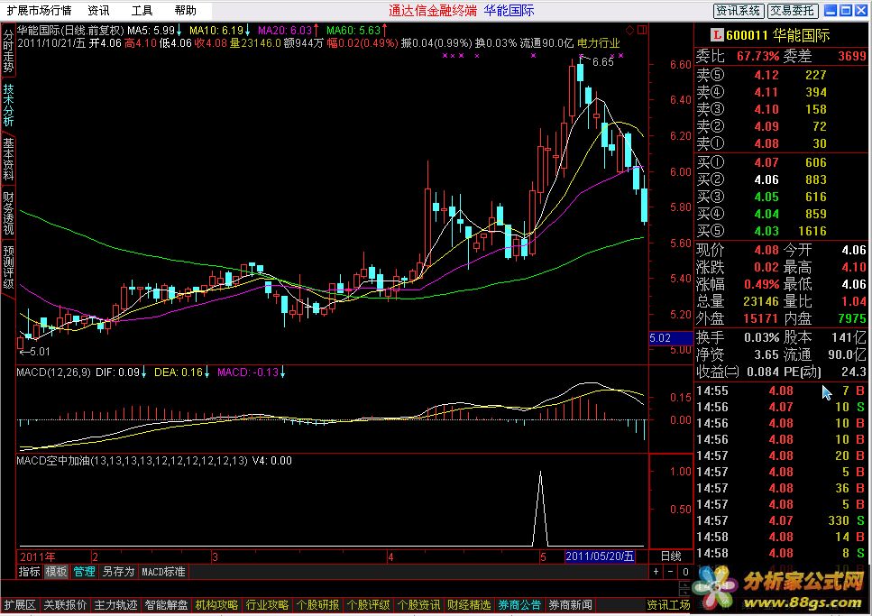This screenshot has width=872, height=616.
Task: Switch to 财务透视 side tab
Action: pos(8,213)
